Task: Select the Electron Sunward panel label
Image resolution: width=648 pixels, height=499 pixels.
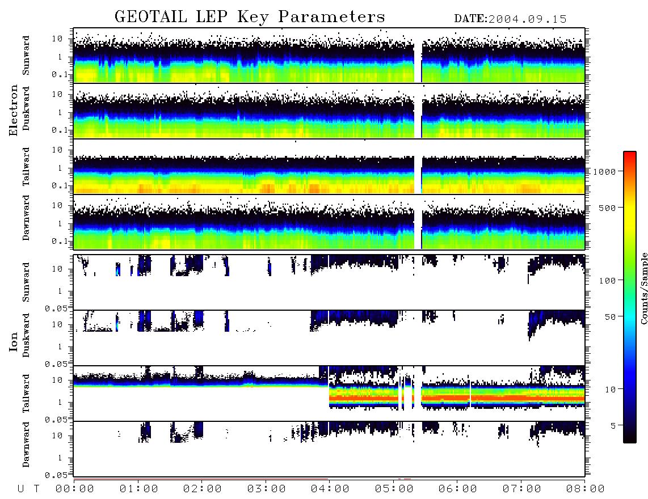Action: [x=26, y=56]
